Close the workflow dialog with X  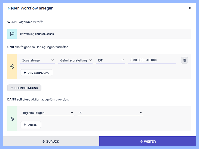coord(190,8)
